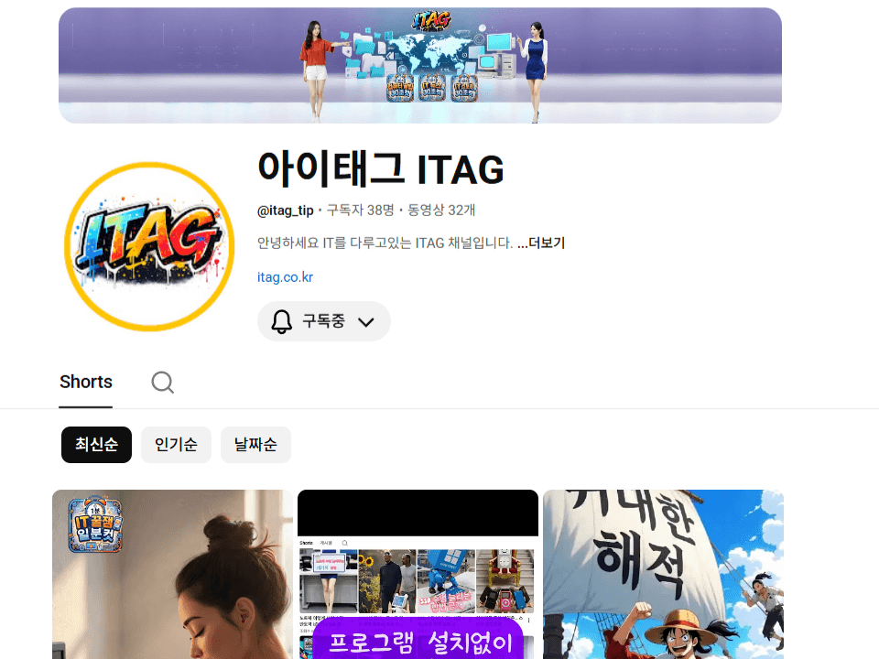Click the IT꿀잼 일분컷 badge icon
The height and width of the screenshot is (659, 879).
pyautogui.click(x=94, y=524)
